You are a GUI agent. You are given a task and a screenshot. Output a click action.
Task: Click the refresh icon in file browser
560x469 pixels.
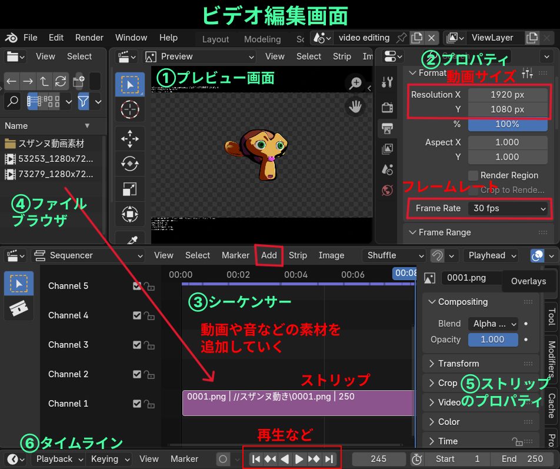[60, 81]
